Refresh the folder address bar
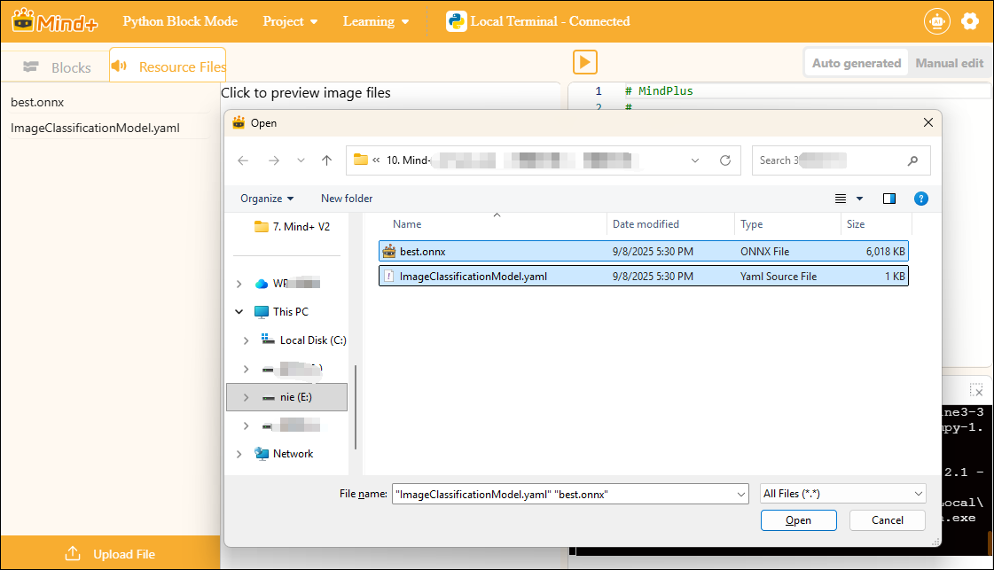Image resolution: width=994 pixels, height=570 pixels. point(724,160)
